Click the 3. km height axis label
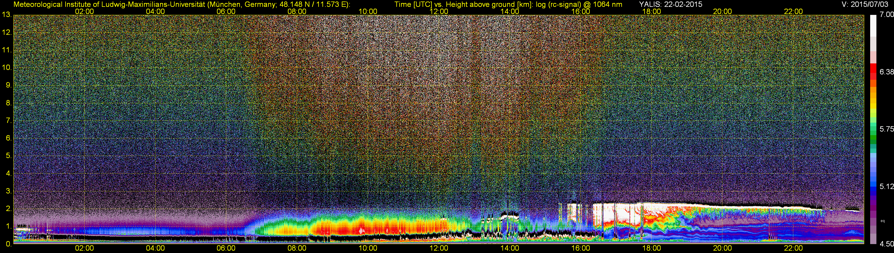Viewport: 894px width, 253px height. point(9,191)
